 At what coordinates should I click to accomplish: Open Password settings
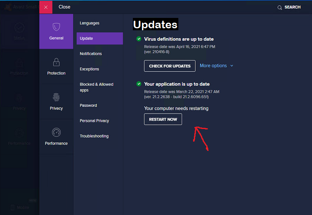click(88, 106)
